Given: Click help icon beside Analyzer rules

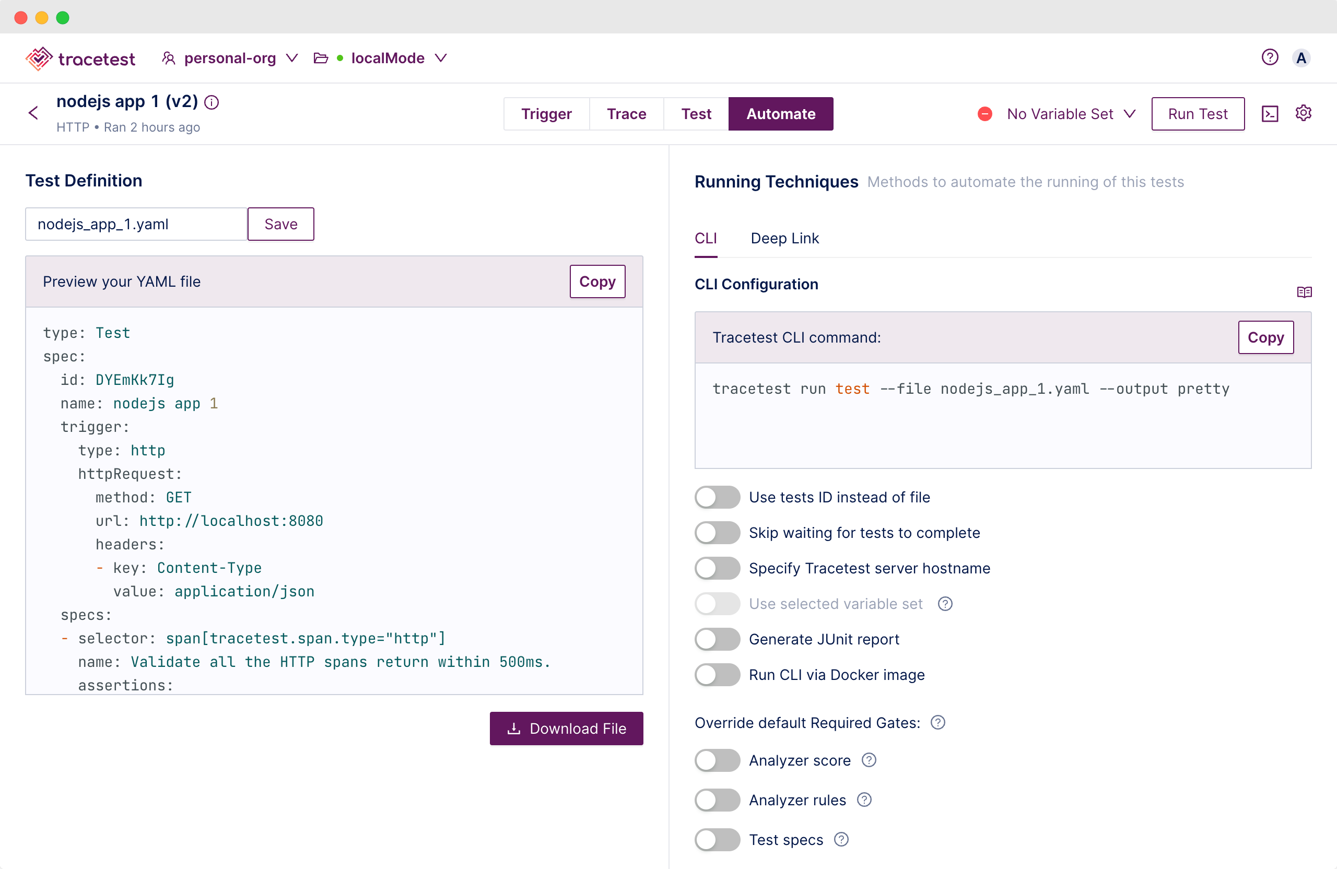Looking at the screenshot, I should [x=864, y=800].
